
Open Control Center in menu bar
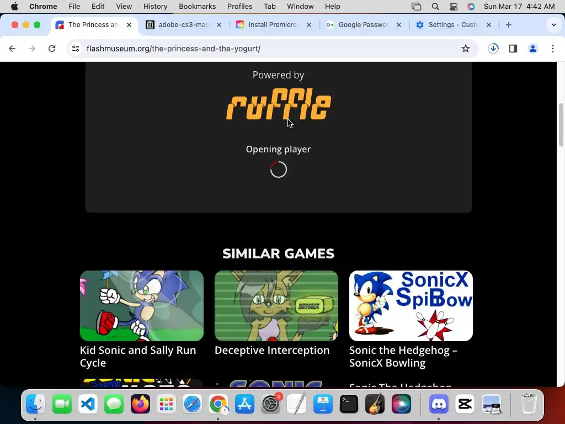(x=454, y=7)
